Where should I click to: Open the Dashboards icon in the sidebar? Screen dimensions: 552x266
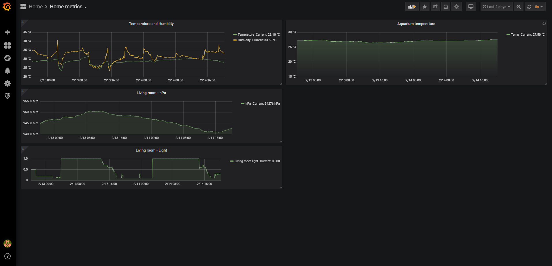tap(7, 45)
